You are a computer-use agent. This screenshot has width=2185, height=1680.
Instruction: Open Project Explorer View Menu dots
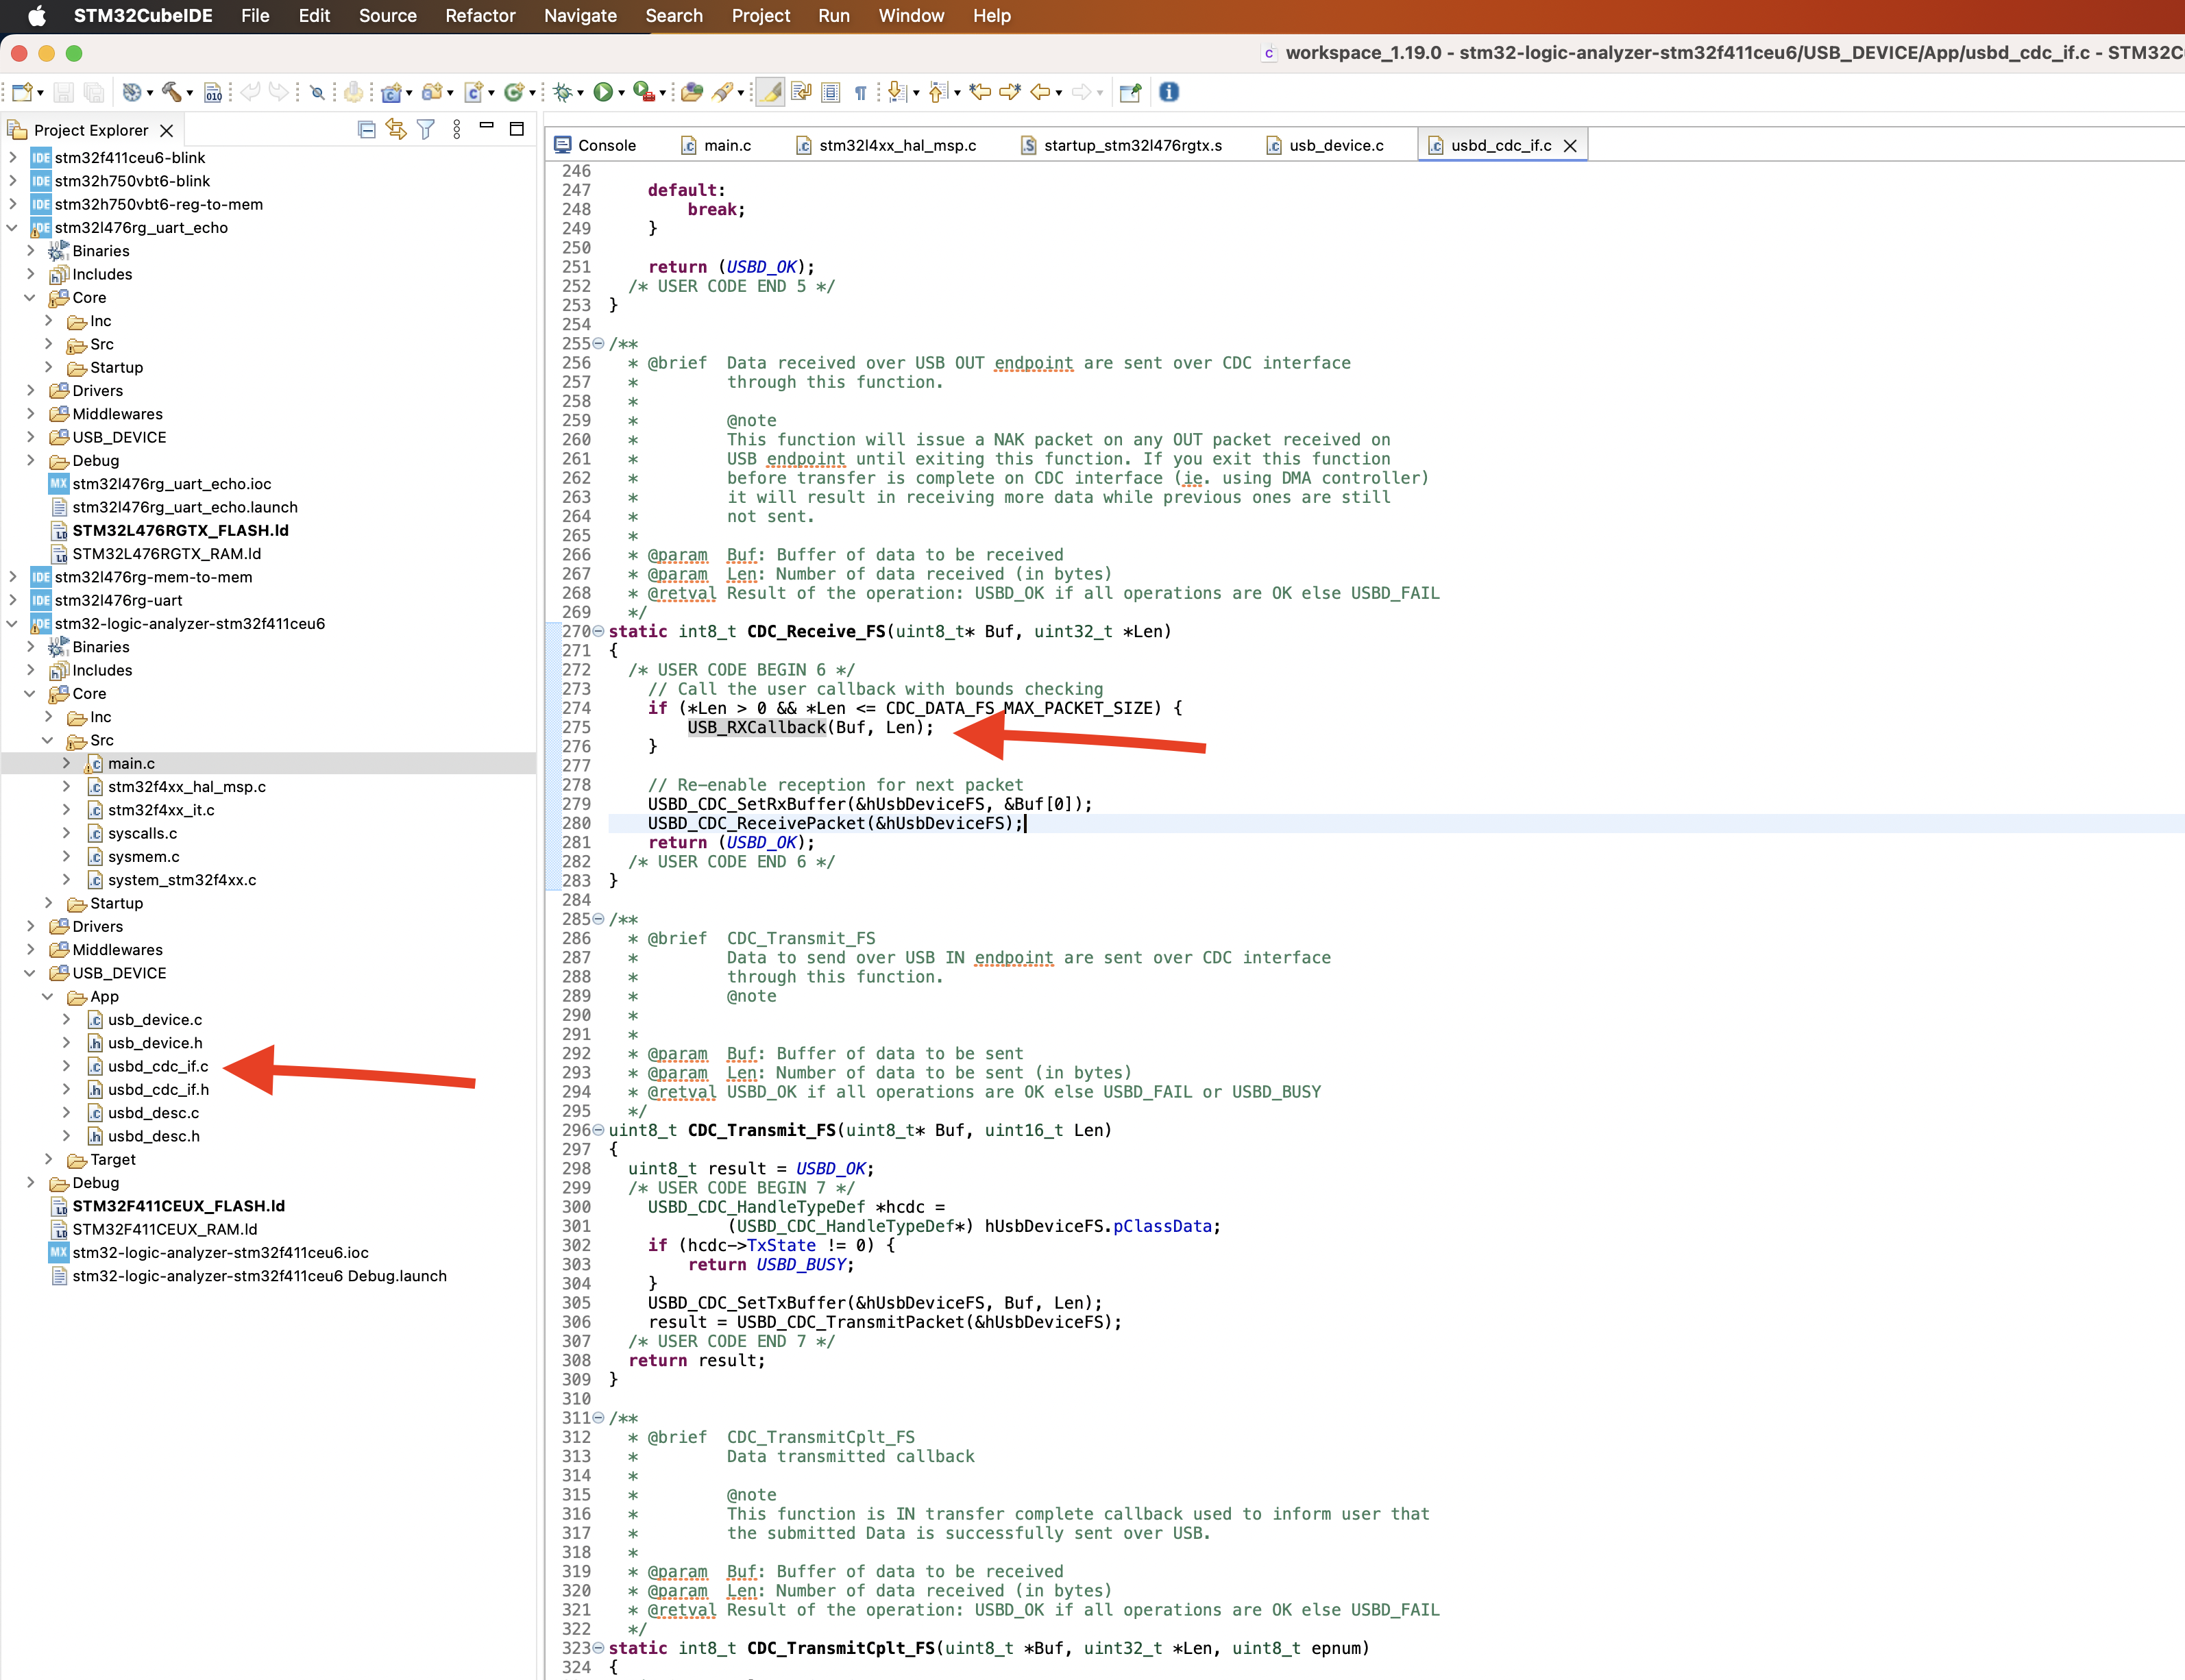click(457, 130)
